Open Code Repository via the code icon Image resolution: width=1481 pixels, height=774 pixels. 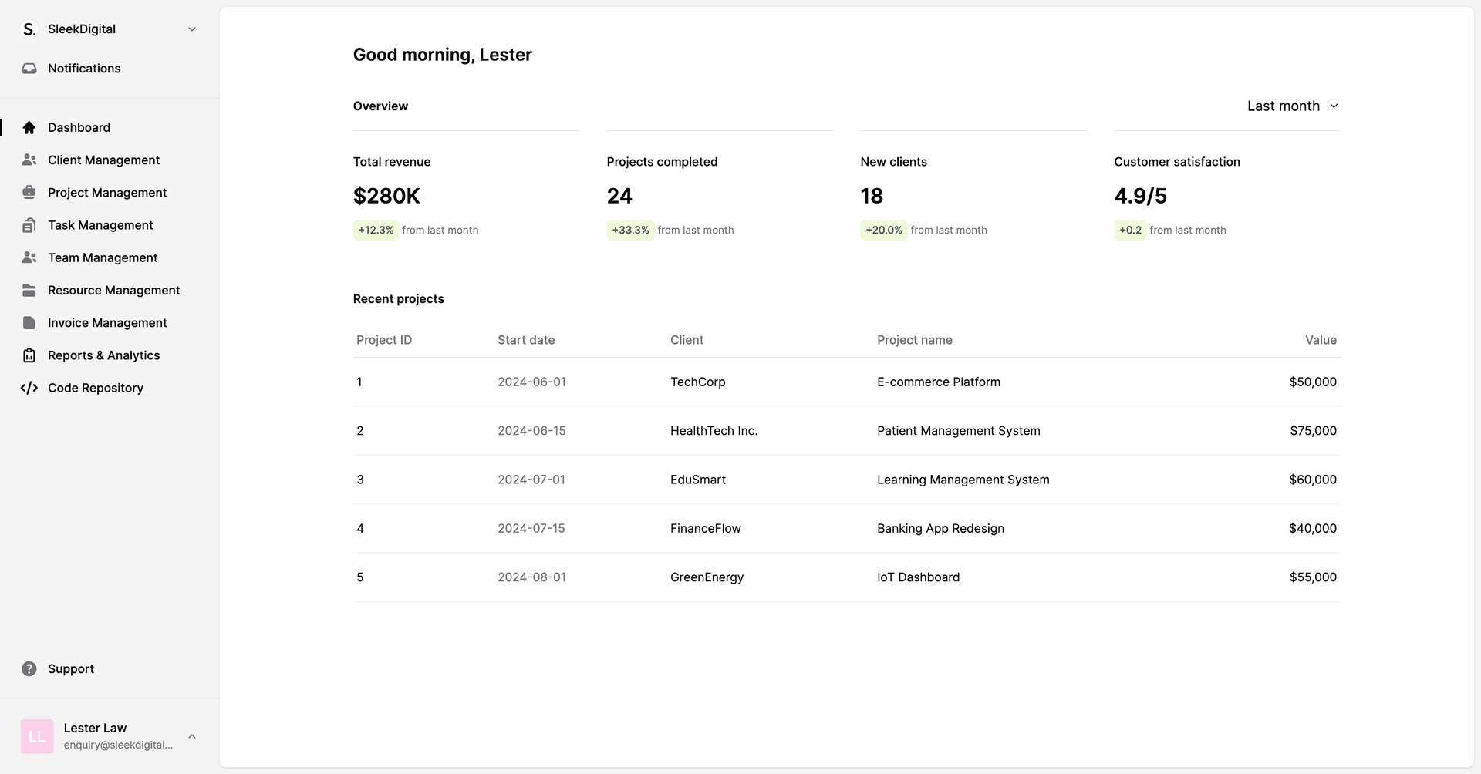click(x=29, y=388)
